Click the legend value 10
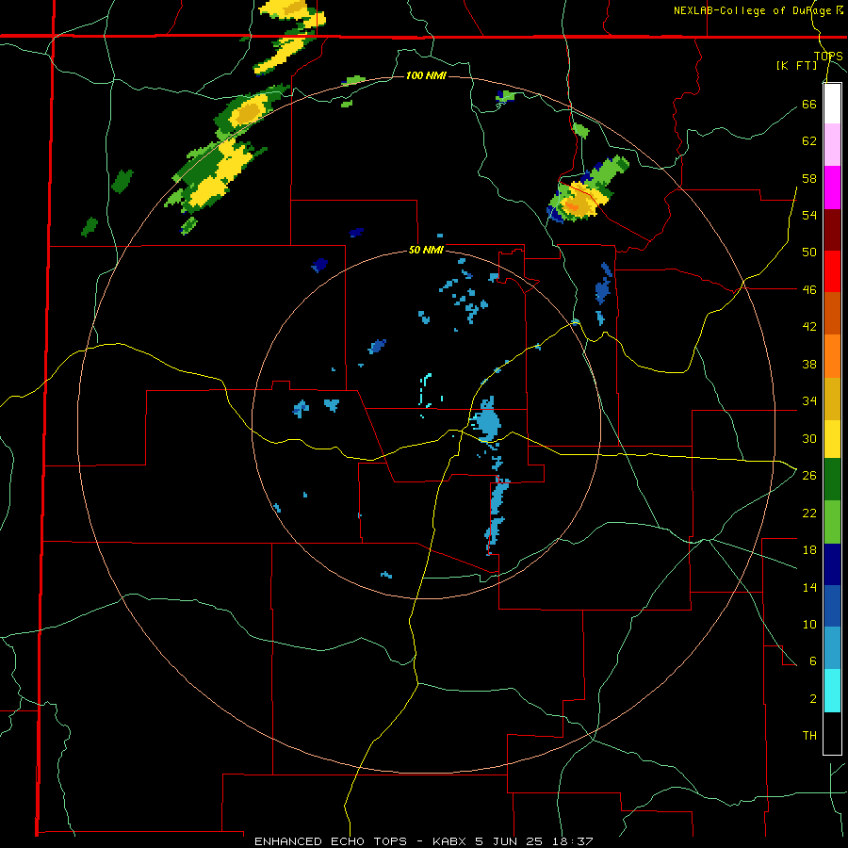The width and height of the screenshot is (848, 848). pos(809,624)
